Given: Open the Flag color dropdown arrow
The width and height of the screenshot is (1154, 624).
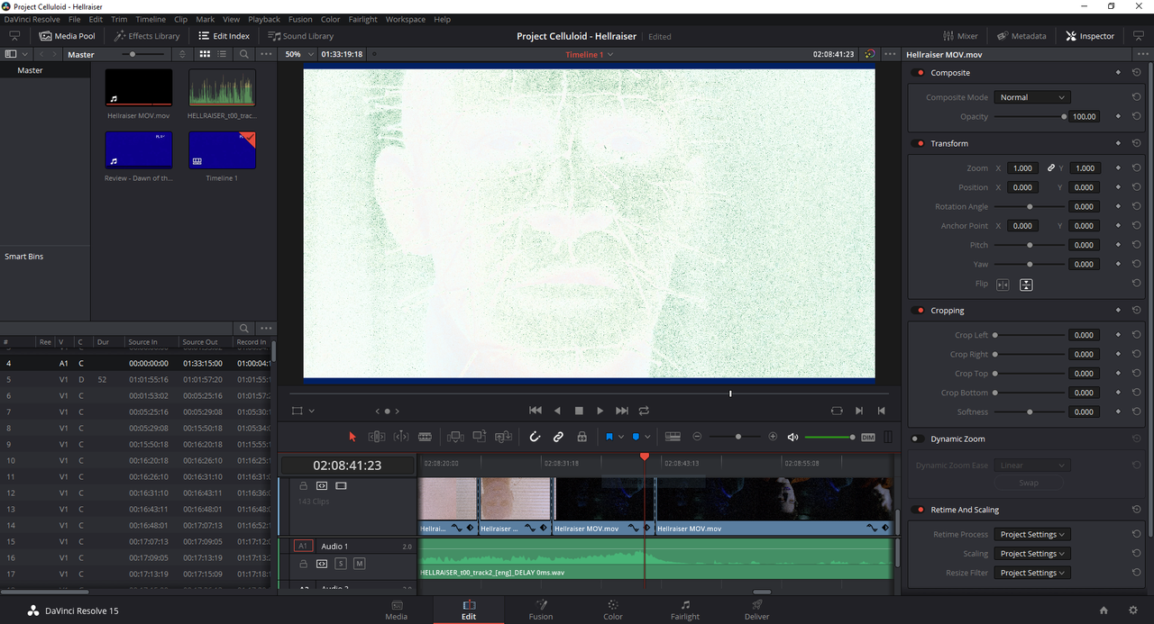Looking at the screenshot, I should 620,437.
